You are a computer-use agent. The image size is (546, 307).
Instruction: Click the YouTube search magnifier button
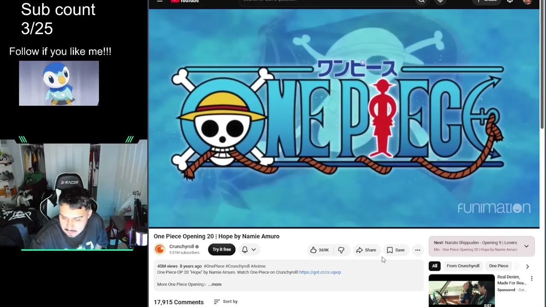[421, 1]
